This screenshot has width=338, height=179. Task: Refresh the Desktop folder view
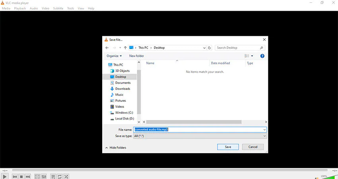pos(209,48)
